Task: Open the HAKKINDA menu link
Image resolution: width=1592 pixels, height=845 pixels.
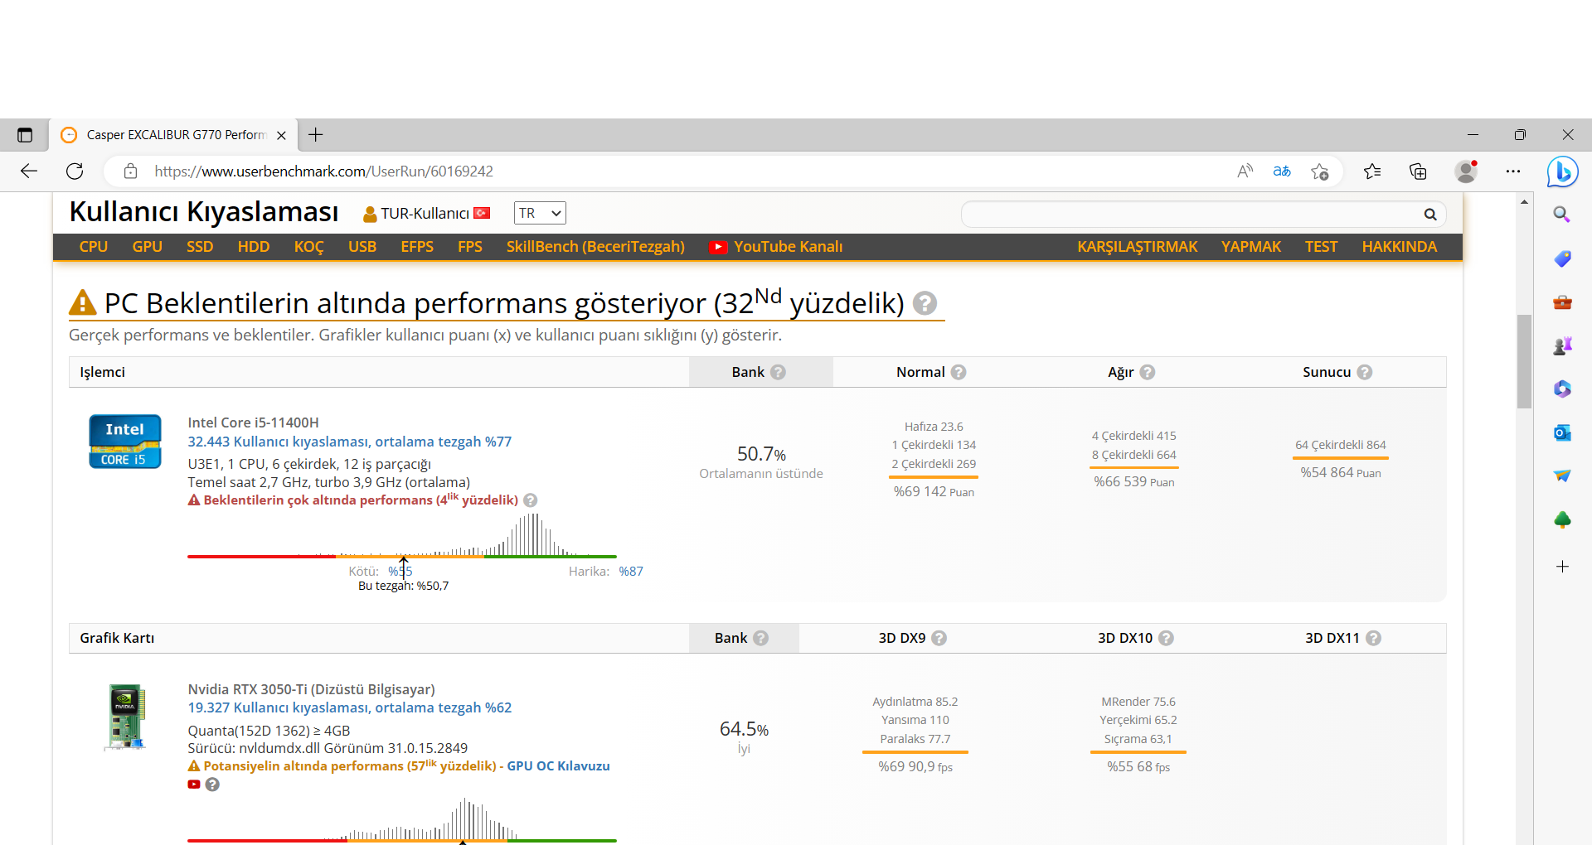Action: (1400, 247)
